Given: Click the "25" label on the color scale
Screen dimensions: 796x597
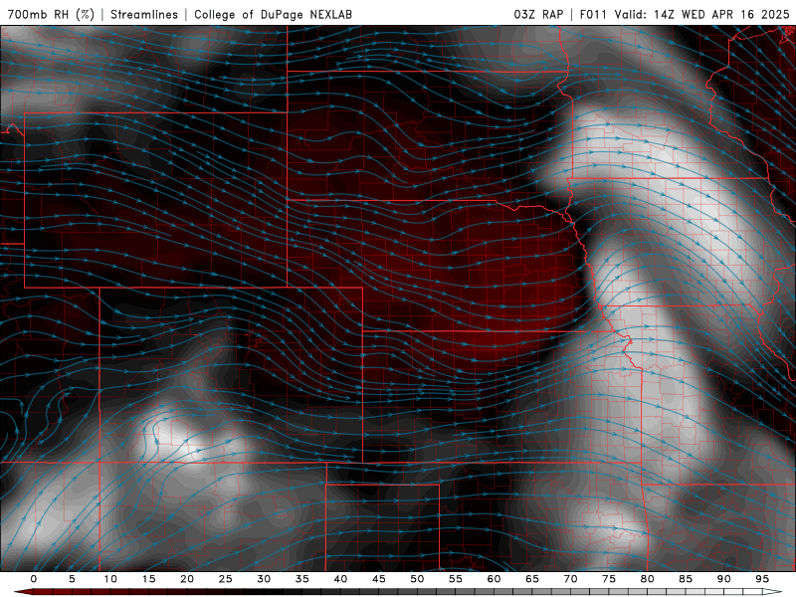Looking at the screenshot, I should coord(226,579).
